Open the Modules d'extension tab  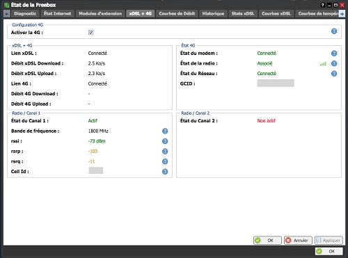pos(100,14)
